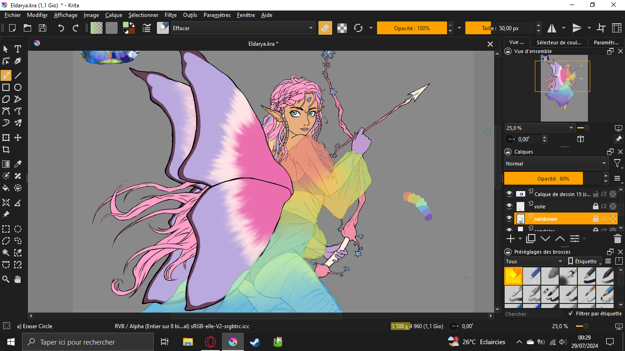Toggle vertical mirror tool
Viewport: 625px width, 351px height.
coord(577,28)
